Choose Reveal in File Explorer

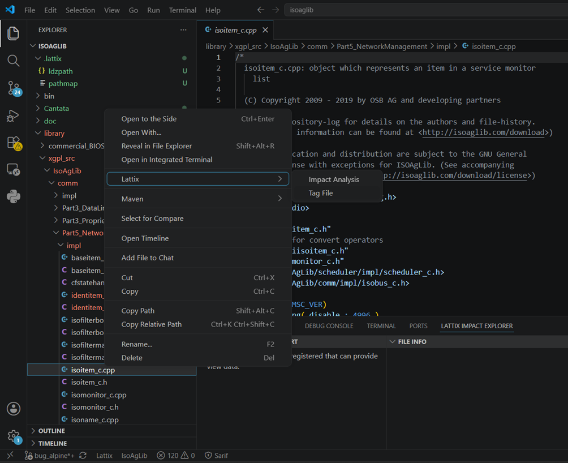point(198,146)
